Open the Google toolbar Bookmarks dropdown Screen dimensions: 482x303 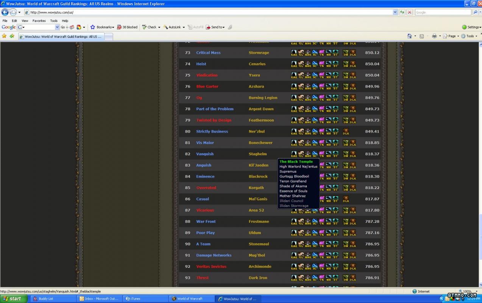102,27
